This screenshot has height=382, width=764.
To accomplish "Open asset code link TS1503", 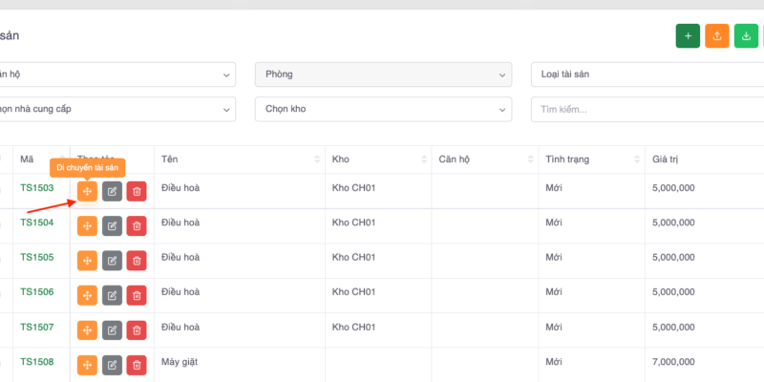I will (x=37, y=188).
